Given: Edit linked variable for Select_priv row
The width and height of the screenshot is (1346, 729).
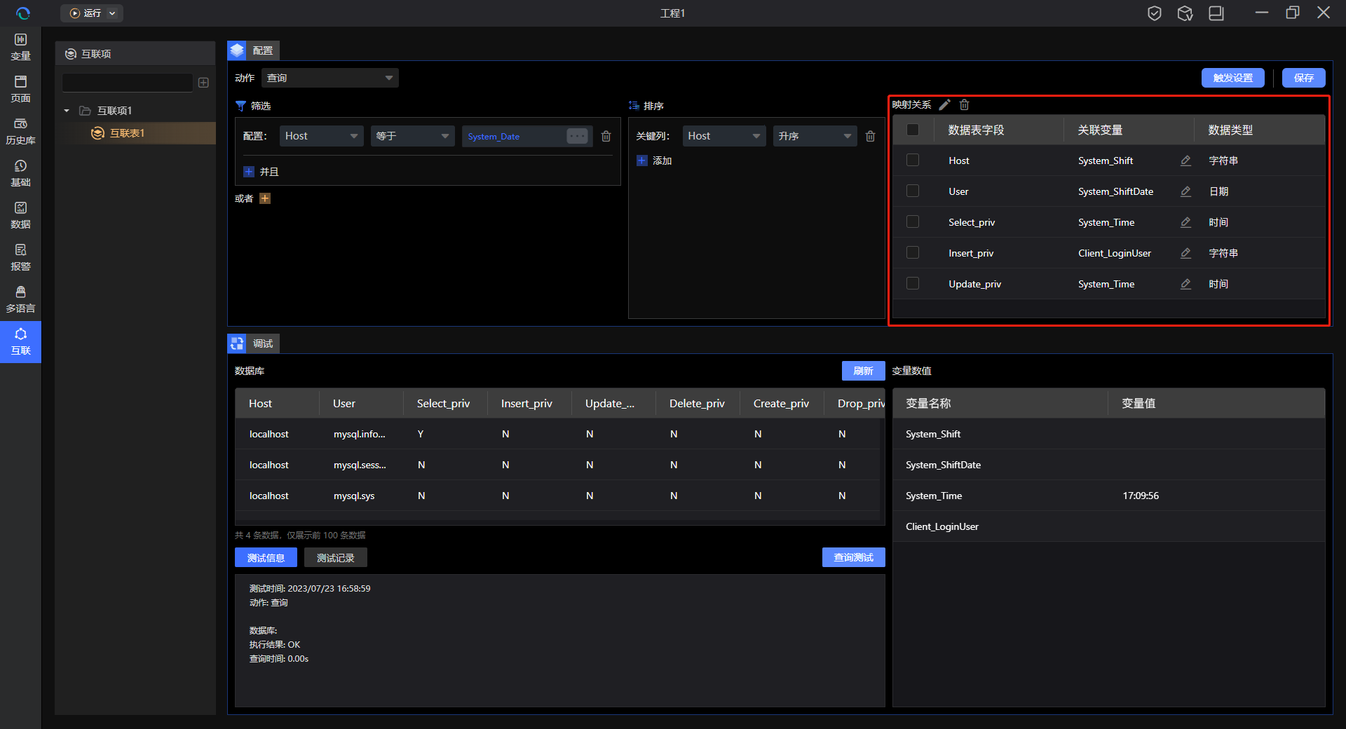Looking at the screenshot, I should pyautogui.click(x=1185, y=222).
